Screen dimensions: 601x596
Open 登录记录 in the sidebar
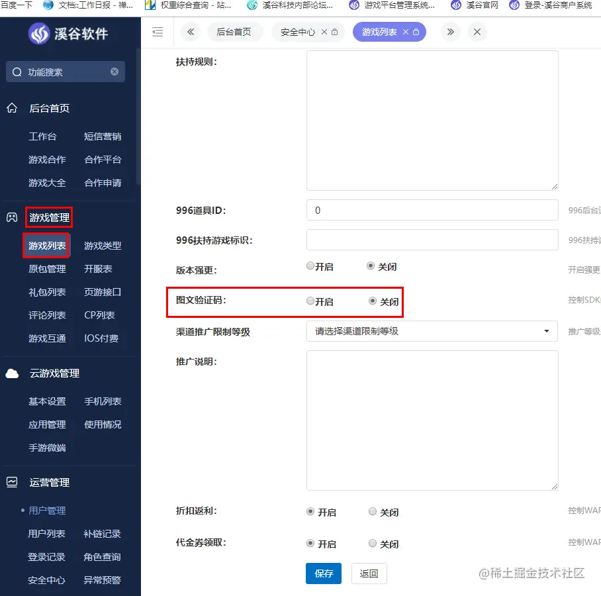pyautogui.click(x=46, y=557)
